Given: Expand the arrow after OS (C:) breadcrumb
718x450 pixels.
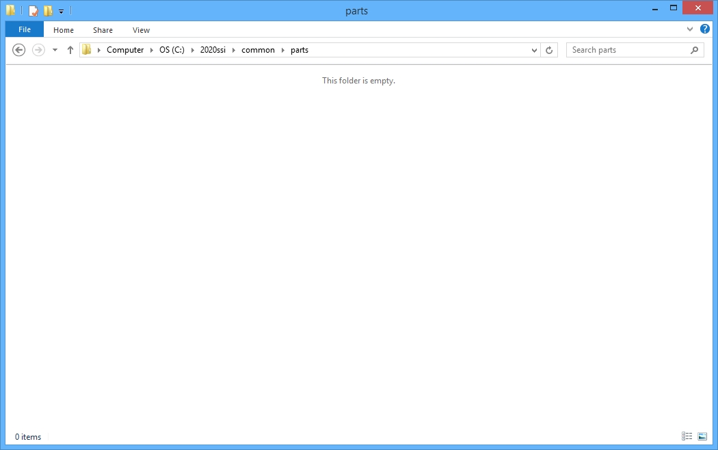Looking at the screenshot, I should 192,50.
